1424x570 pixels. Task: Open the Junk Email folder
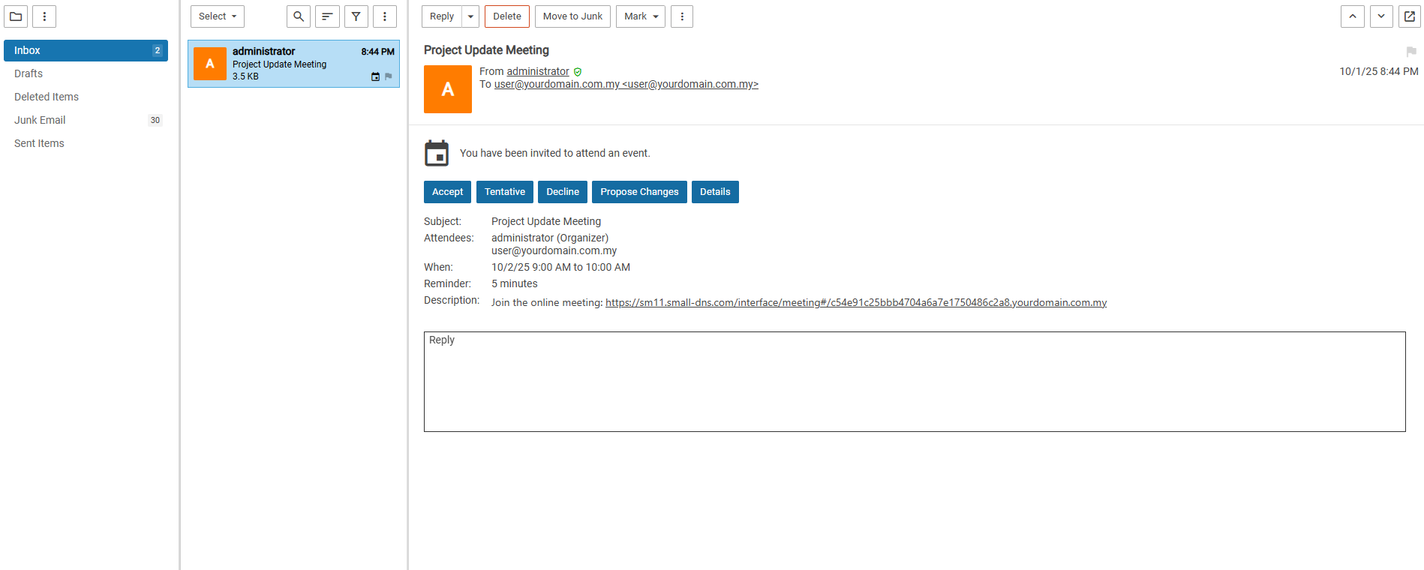40,120
